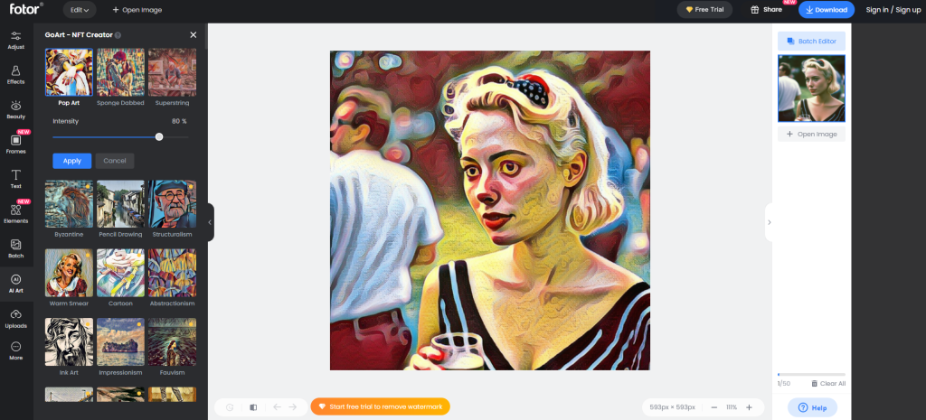
Task: Click the left panel scrollbar
Action: pos(206,36)
